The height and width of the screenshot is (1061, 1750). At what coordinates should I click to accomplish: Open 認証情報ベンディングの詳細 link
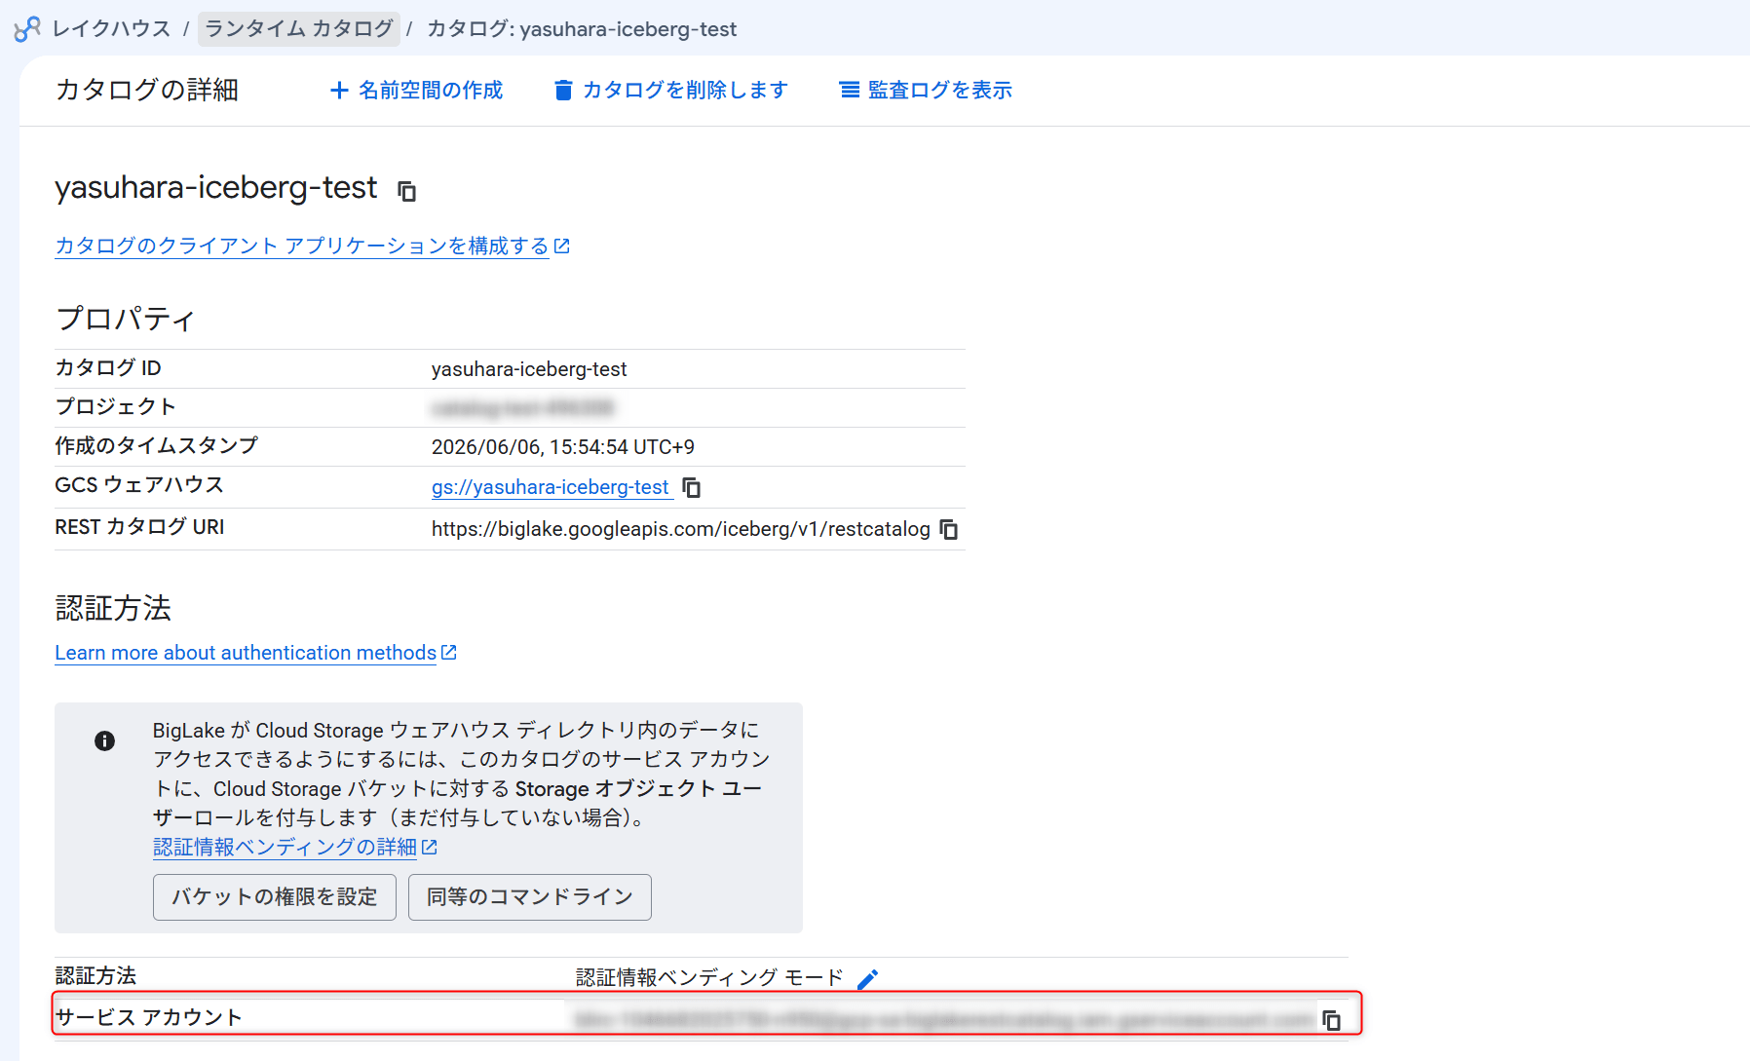pyautogui.click(x=294, y=848)
